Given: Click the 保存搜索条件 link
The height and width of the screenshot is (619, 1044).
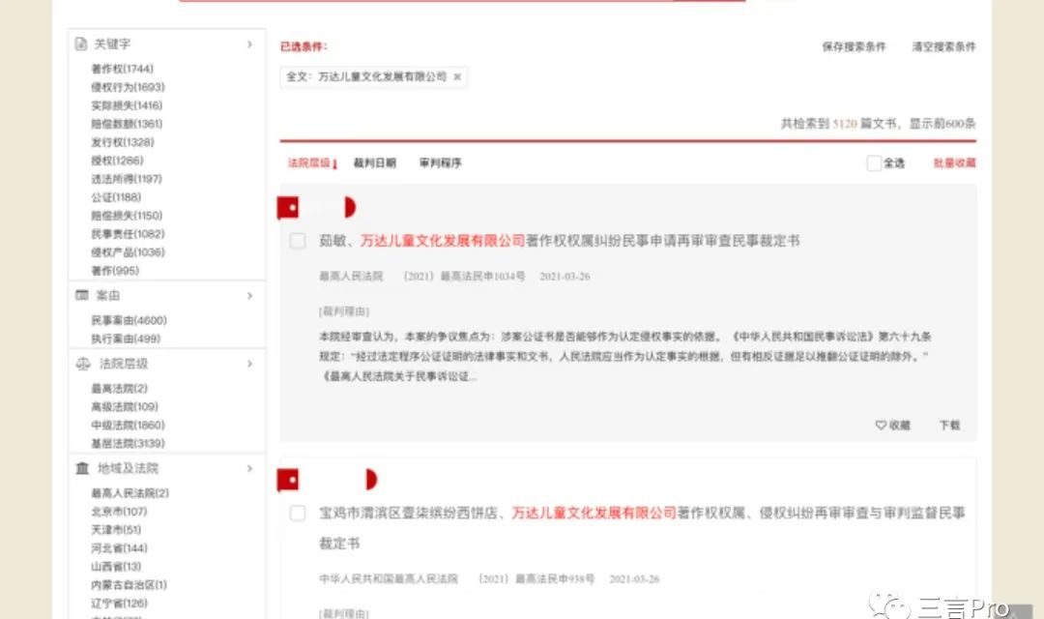Looking at the screenshot, I should (855, 45).
